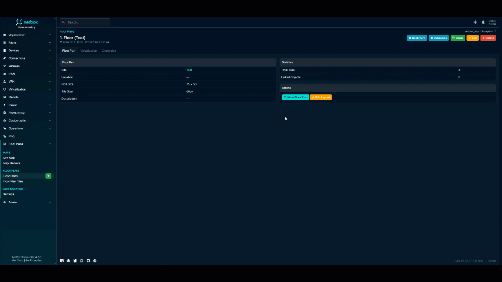Open the quick-add lightning icon in top bar
Screen dimensions: 502x282
coord(475,22)
